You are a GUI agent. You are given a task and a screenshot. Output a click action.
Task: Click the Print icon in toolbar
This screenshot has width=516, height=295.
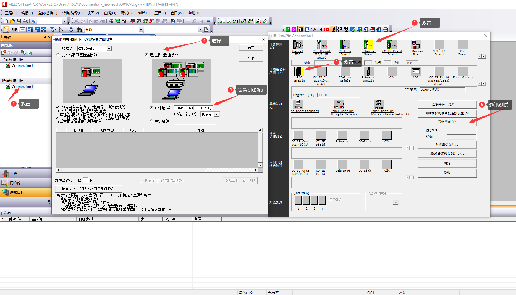pyautogui.click(x=25, y=21)
